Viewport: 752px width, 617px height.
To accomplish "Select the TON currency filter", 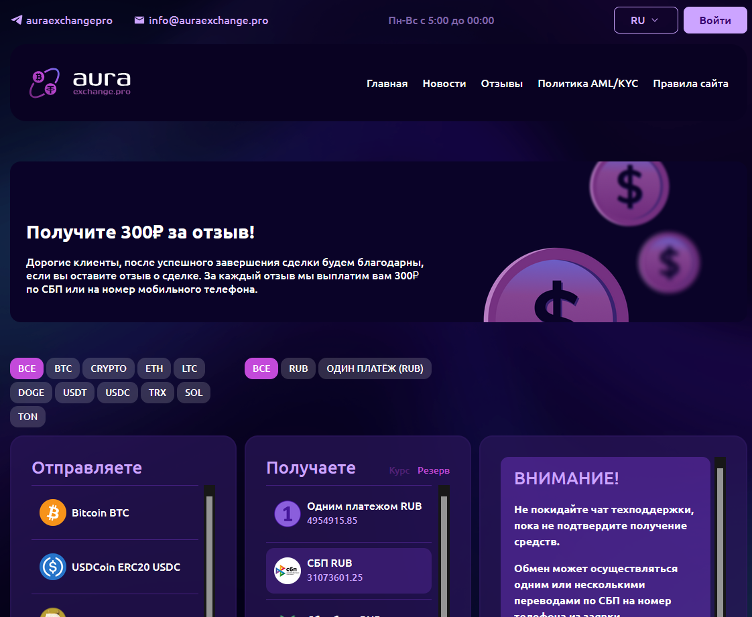I will pyautogui.click(x=28, y=417).
